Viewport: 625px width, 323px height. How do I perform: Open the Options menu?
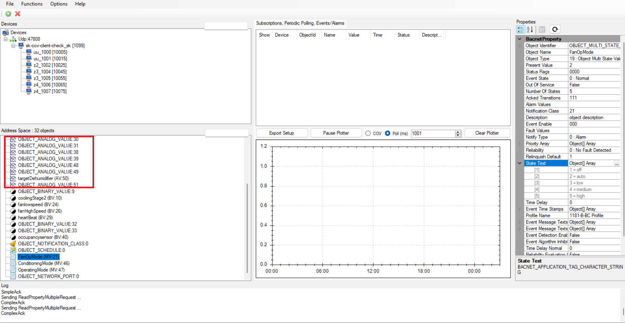coord(59,4)
